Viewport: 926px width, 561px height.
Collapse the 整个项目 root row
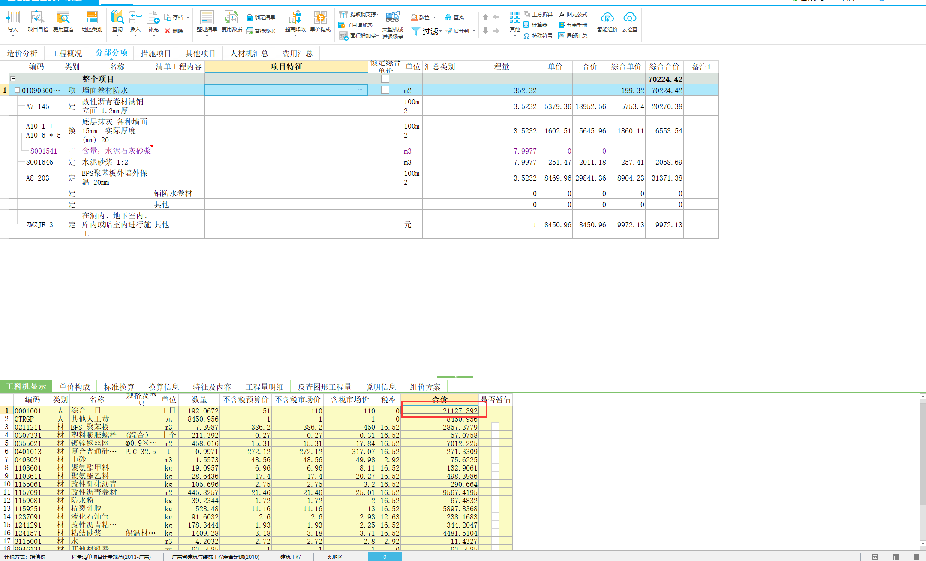point(13,79)
